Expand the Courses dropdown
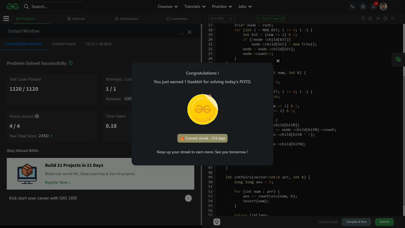Screen dimensions: 405x228 (167, 6)
